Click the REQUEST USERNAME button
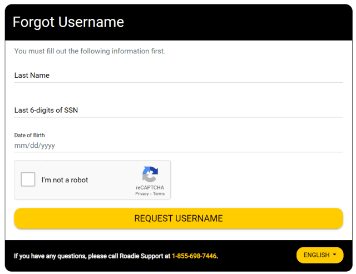The height and width of the screenshot is (274, 356). point(179,218)
